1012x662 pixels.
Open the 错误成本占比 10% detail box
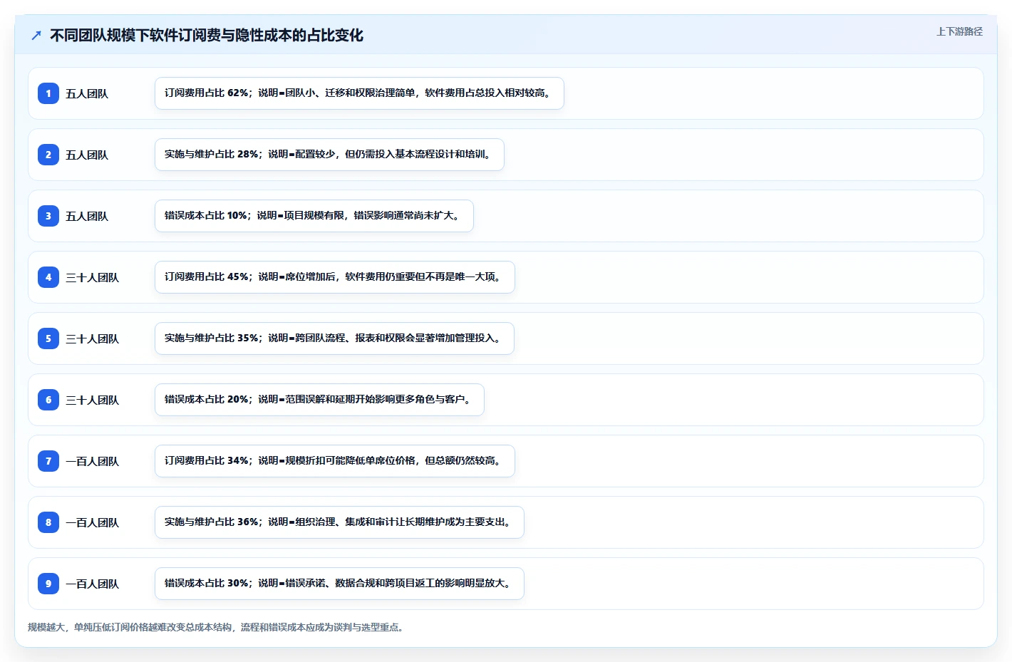pos(314,216)
